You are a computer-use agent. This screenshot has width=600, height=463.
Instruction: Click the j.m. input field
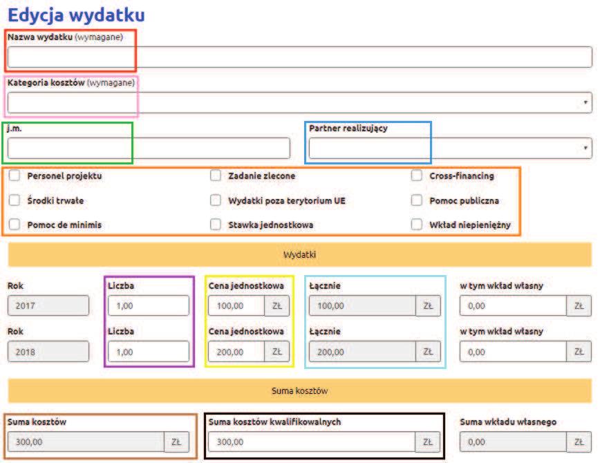point(149,148)
